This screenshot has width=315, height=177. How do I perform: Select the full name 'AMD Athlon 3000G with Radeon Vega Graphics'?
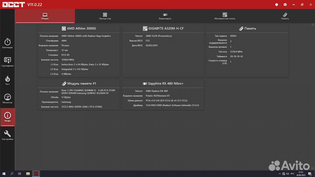click(86, 36)
